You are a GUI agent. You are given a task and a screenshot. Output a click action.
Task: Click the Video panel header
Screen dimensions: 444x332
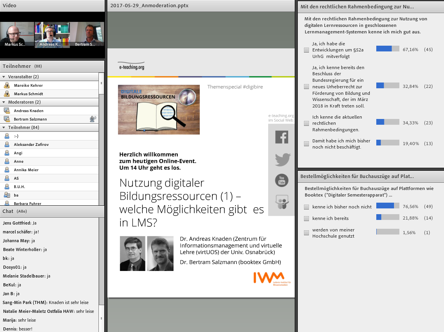coord(52,6)
